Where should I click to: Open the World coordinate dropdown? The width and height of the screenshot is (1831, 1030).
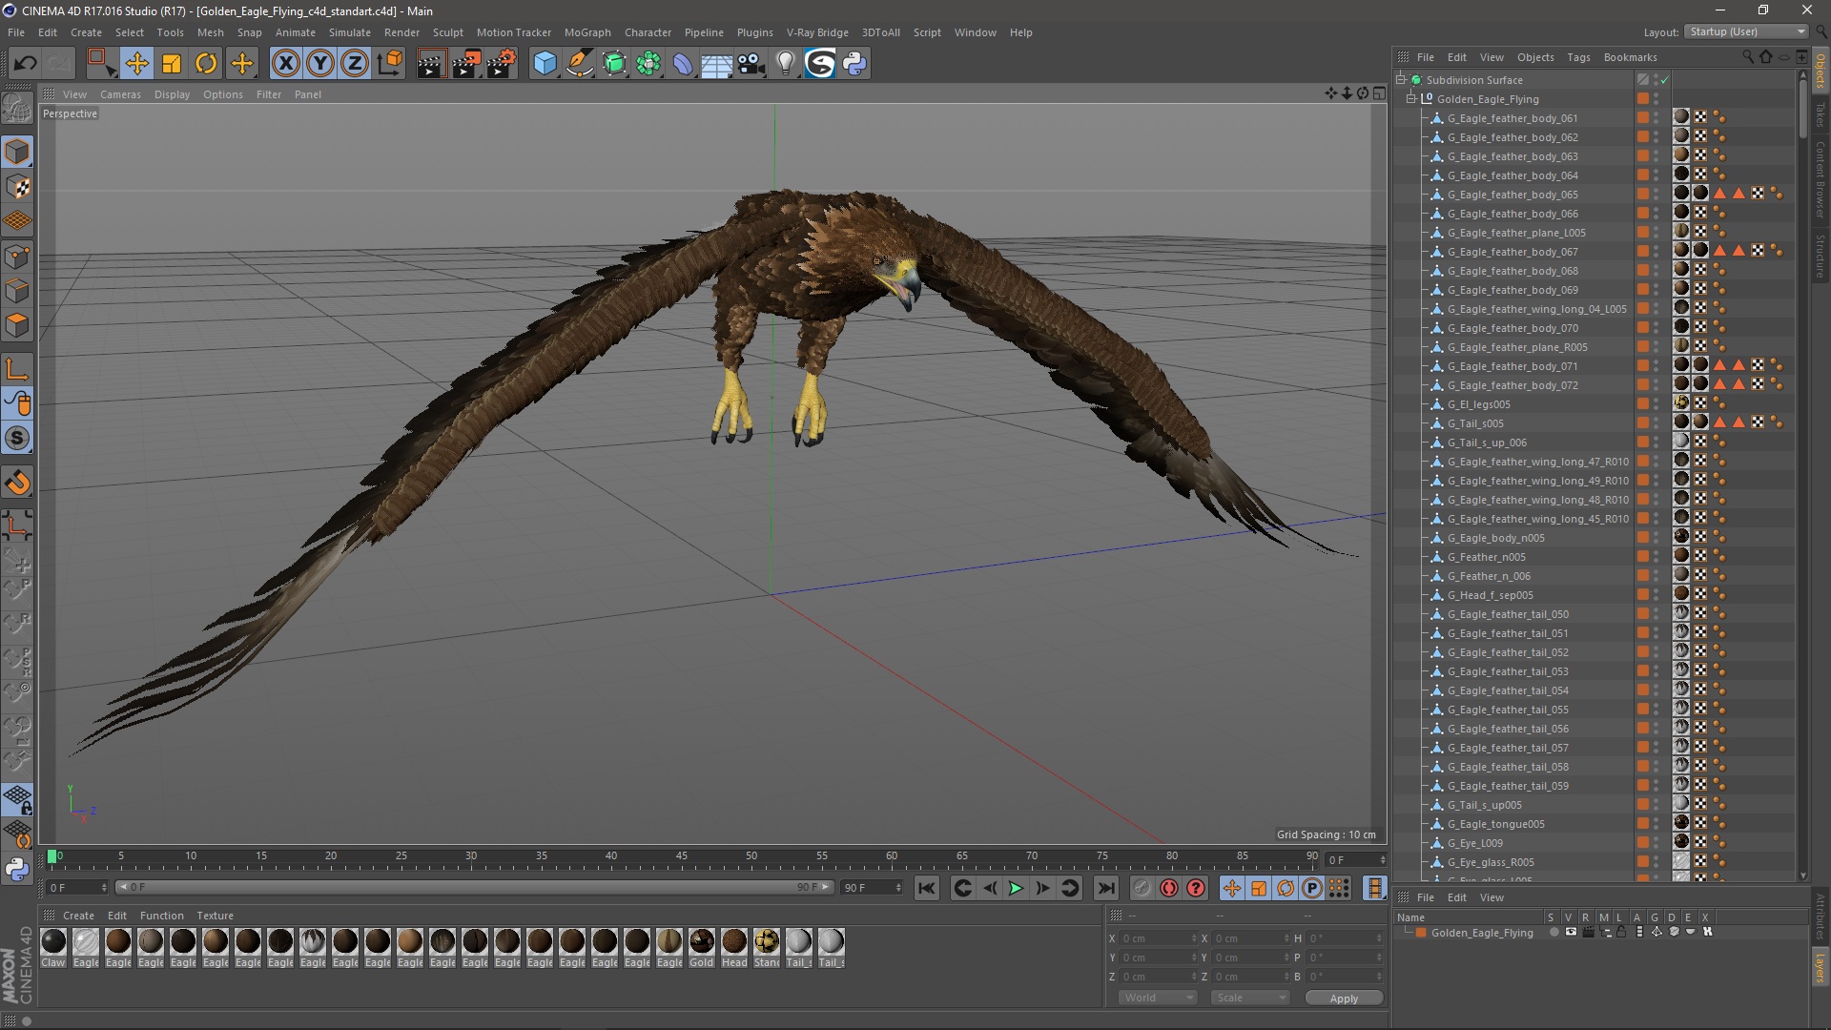pyautogui.click(x=1158, y=998)
